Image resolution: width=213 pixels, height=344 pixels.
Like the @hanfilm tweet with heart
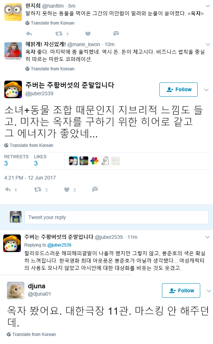(88, 34)
